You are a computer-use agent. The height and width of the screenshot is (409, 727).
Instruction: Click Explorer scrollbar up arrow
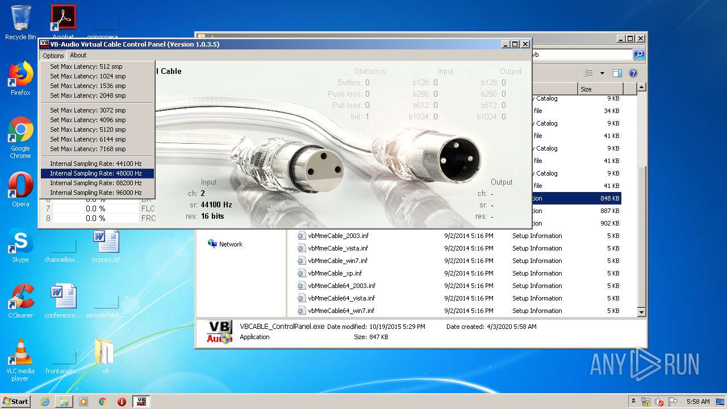coord(641,87)
